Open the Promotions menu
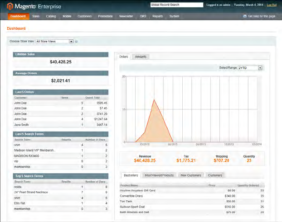Image resolution: width=282 pixels, height=222 pixels. (x=105, y=16)
